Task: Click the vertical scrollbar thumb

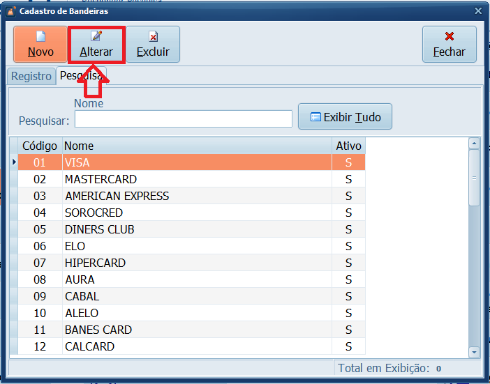Action: pyautogui.click(x=474, y=178)
